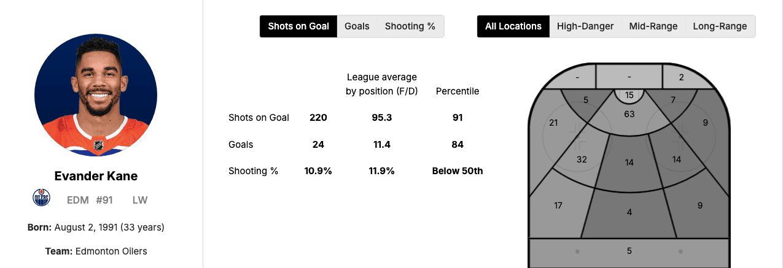
Task: Select the Shots on Goal toggle
Action: tap(298, 26)
